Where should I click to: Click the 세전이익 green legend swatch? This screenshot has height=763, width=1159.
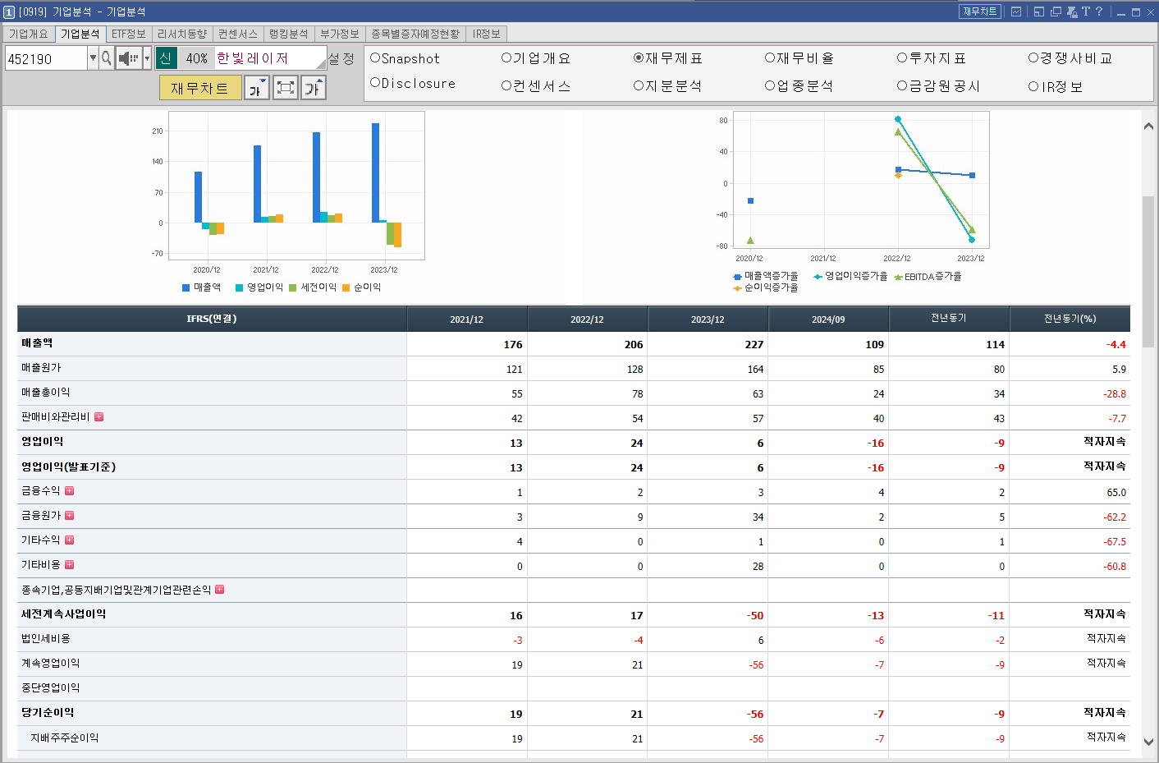pos(293,287)
